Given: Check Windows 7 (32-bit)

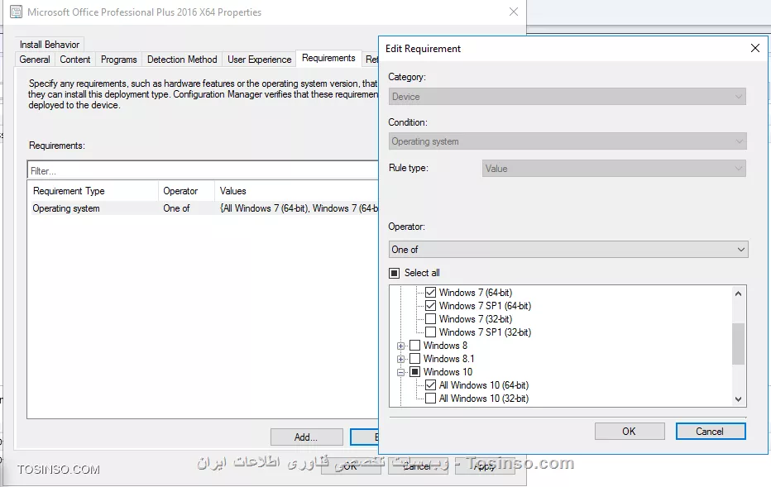Looking at the screenshot, I should 430,319.
